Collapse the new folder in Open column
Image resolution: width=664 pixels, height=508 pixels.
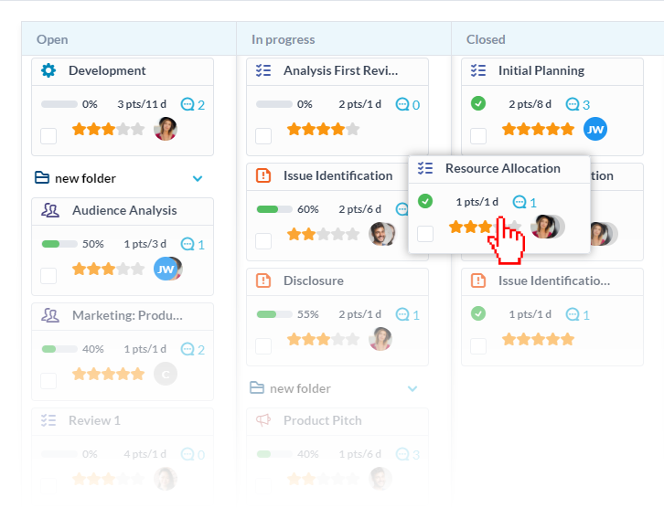point(198,178)
